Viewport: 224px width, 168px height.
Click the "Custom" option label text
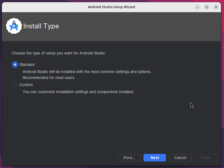coord(26,85)
